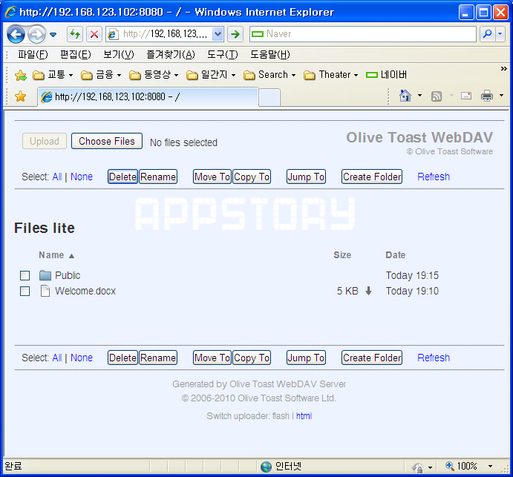Click the top Create Folder button
The width and height of the screenshot is (513, 477).
pyautogui.click(x=372, y=177)
